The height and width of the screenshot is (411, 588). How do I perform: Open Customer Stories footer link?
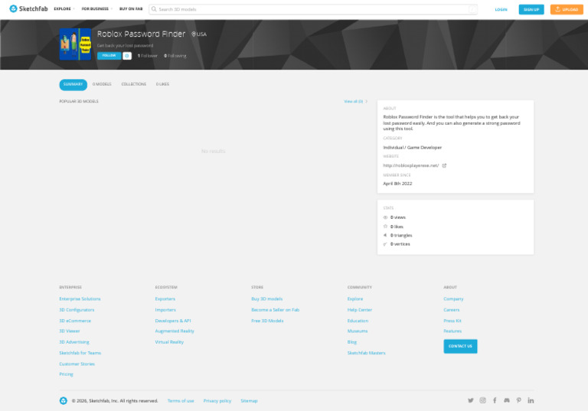(77, 364)
